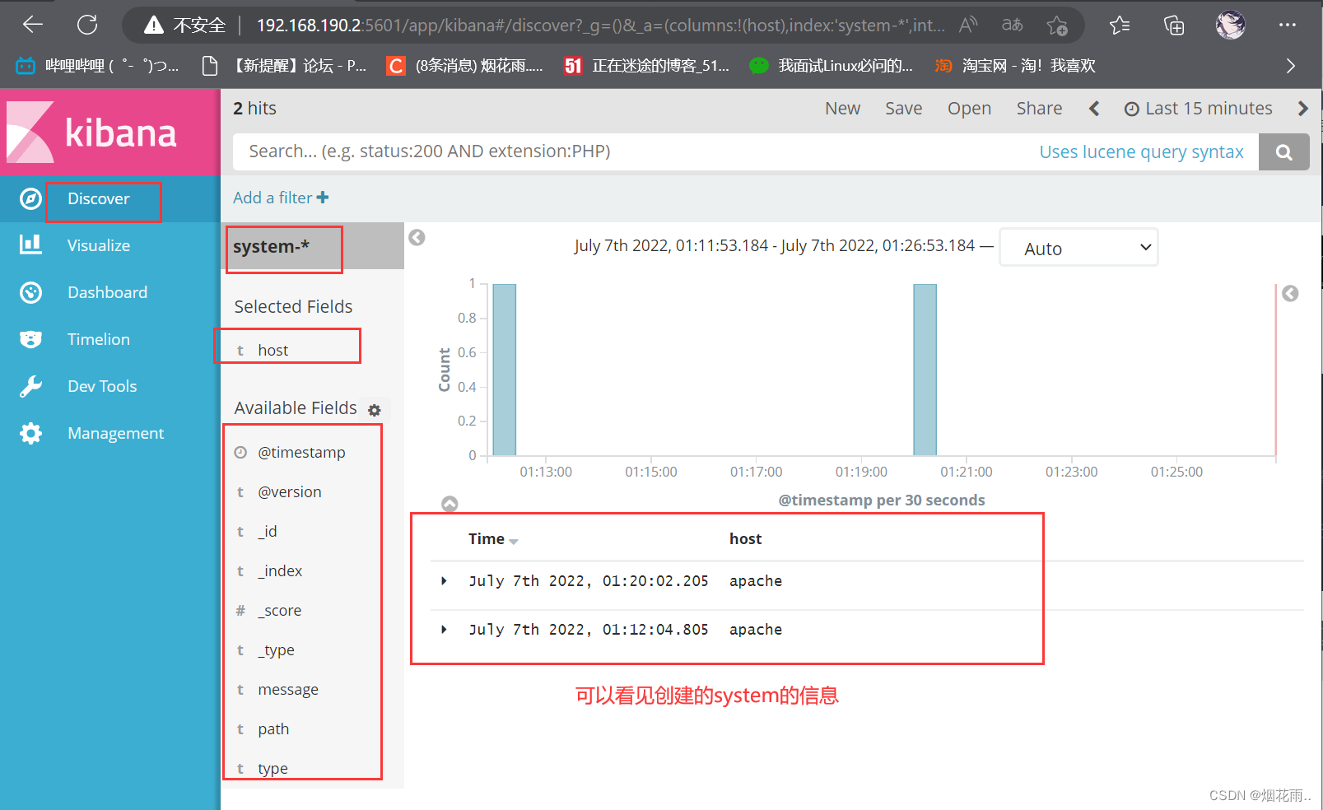Select the @version field
Screen dimensions: 1323x810
pos(290,491)
